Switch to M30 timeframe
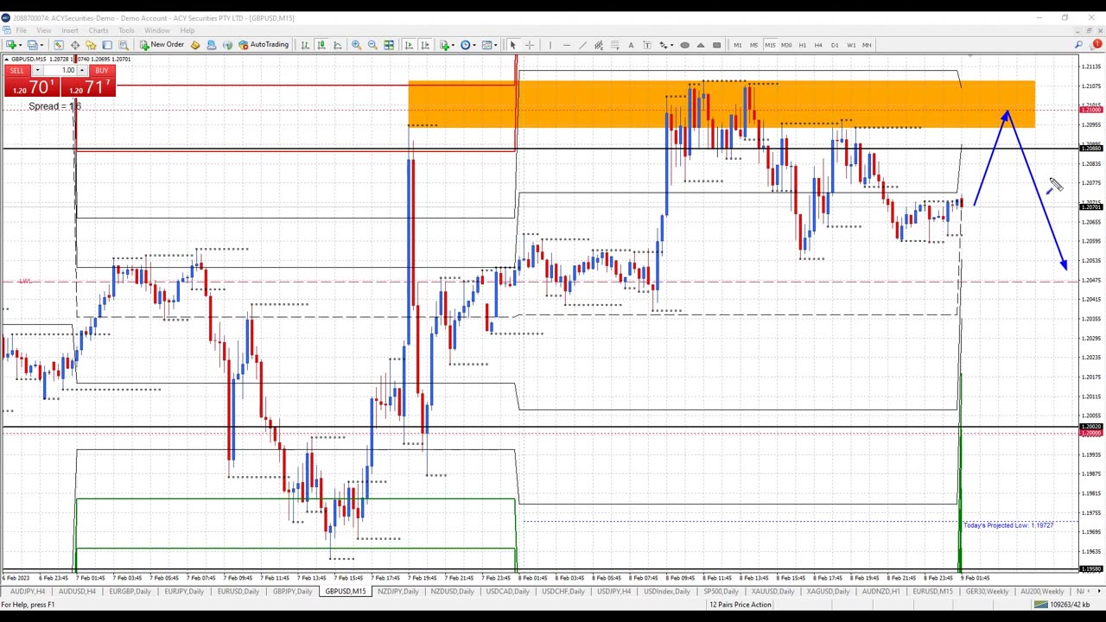1106x622 pixels. point(786,45)
